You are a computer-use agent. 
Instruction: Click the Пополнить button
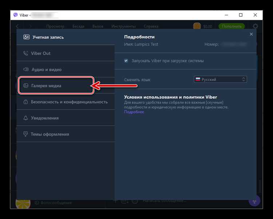click(232, 26)
